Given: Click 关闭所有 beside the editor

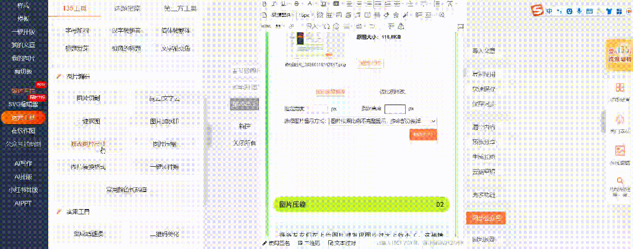Looking at the screenshot, I should tap(245, 143).
